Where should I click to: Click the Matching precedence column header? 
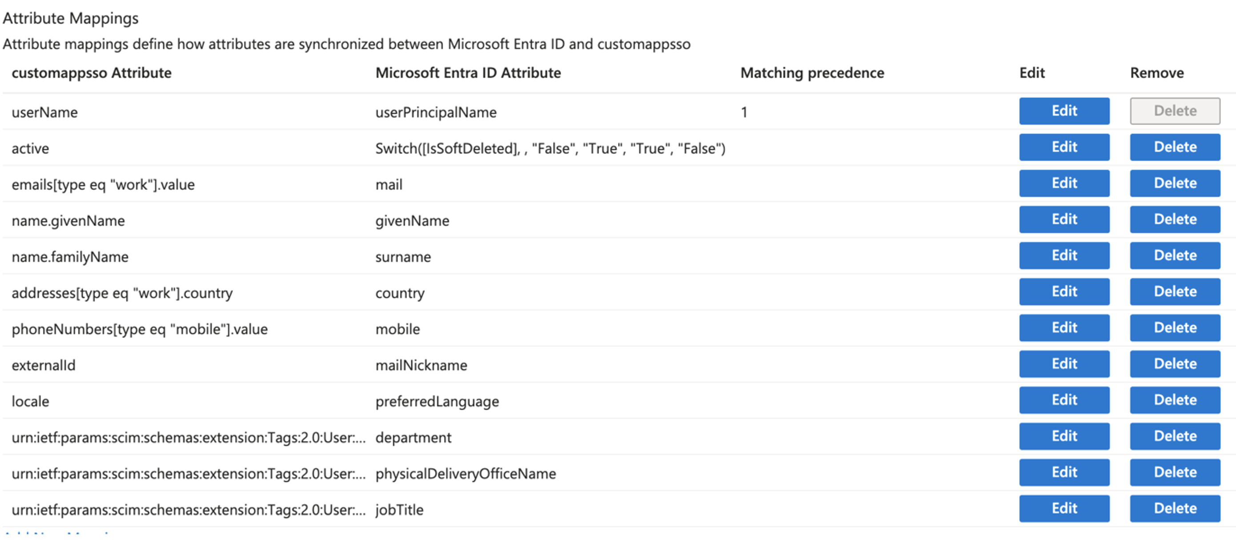pos(812,73)
